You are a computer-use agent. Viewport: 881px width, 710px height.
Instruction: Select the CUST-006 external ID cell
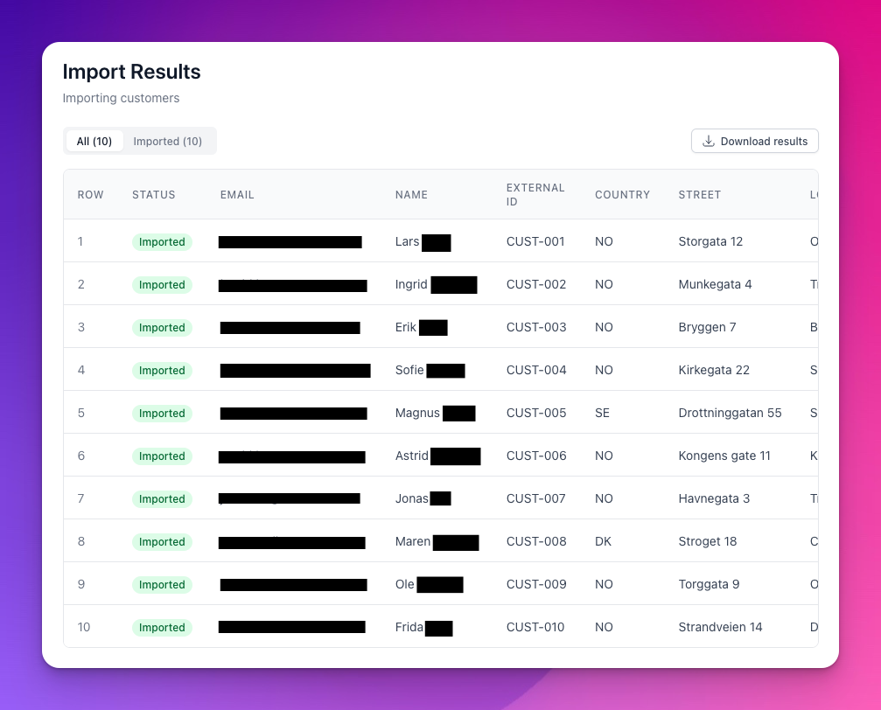[x=536, y=456]
